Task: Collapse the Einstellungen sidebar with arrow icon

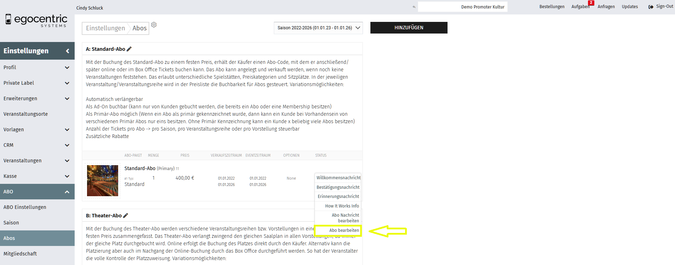Action: [67, 51]
